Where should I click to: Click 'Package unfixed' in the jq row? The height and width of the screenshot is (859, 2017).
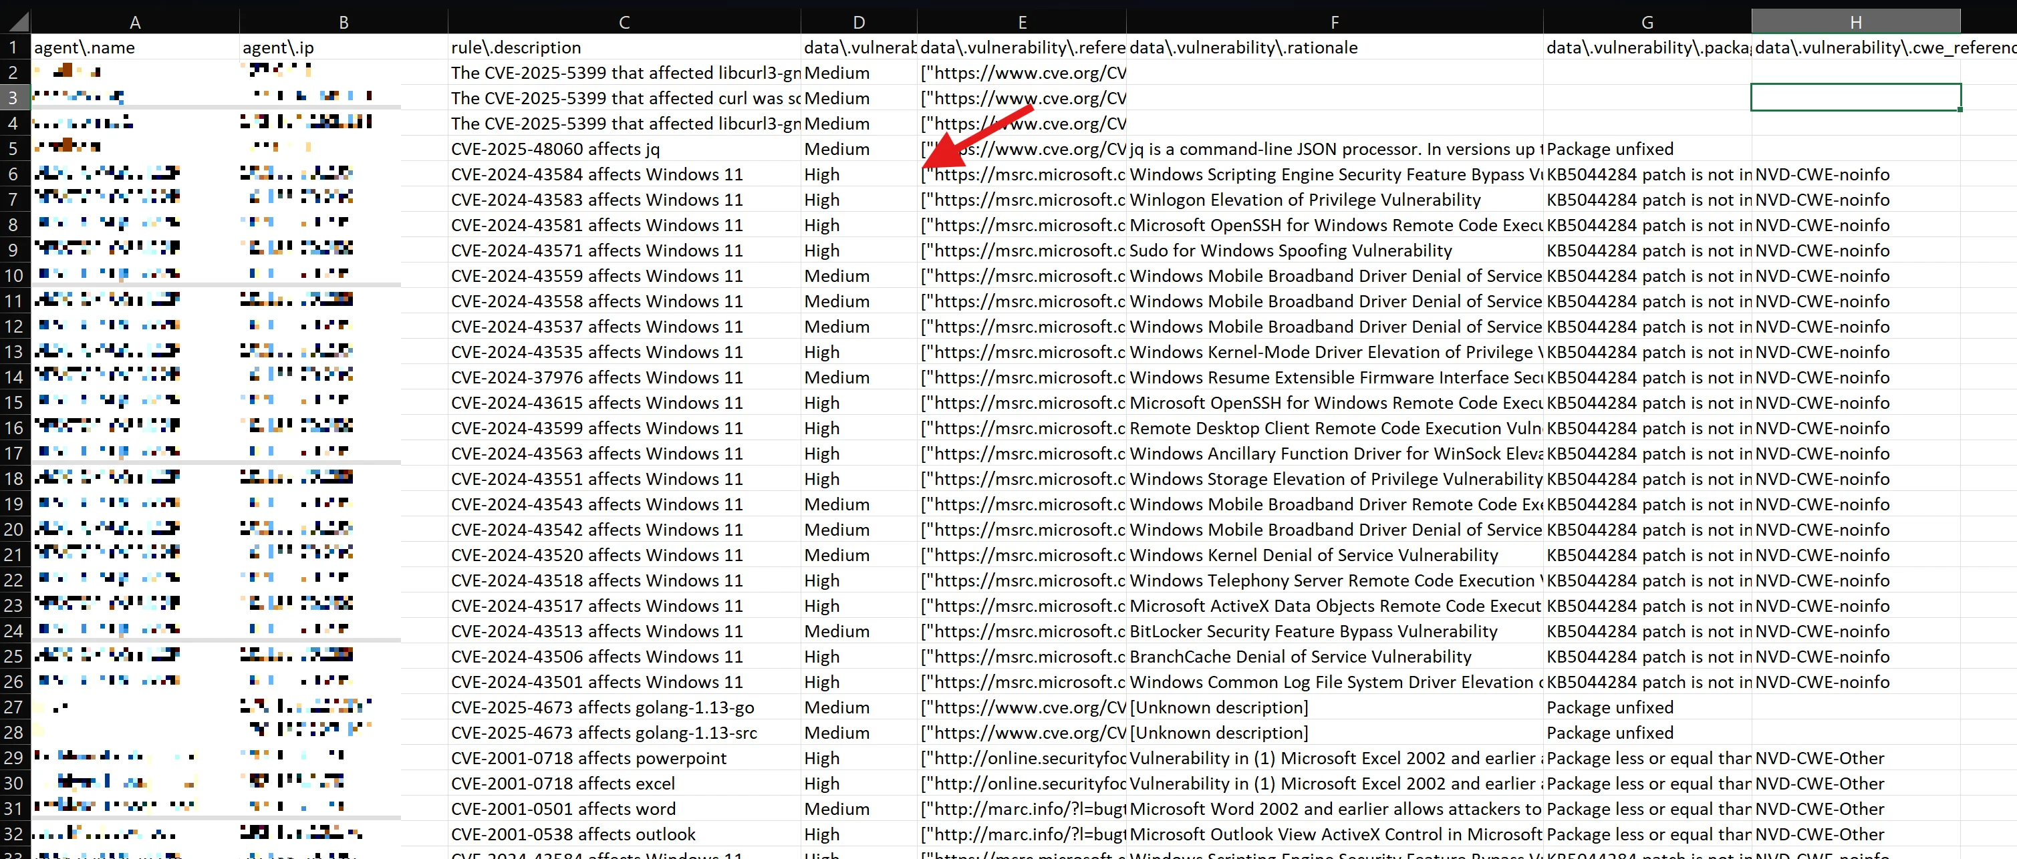point(1647,149)
